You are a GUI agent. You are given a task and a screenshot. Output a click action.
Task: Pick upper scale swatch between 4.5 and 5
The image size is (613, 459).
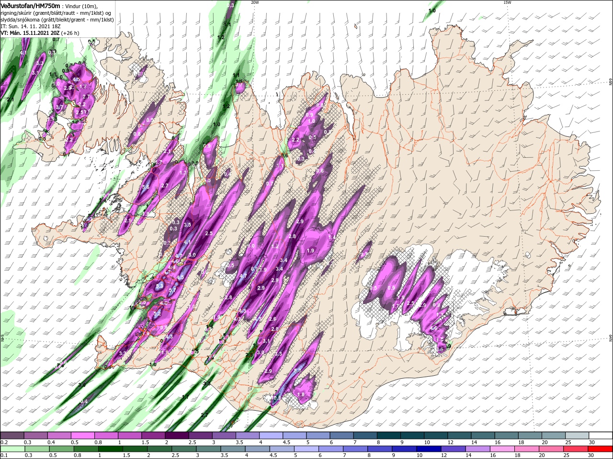point(294,436)
